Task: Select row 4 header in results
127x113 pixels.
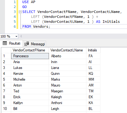Action: [6, 74]
